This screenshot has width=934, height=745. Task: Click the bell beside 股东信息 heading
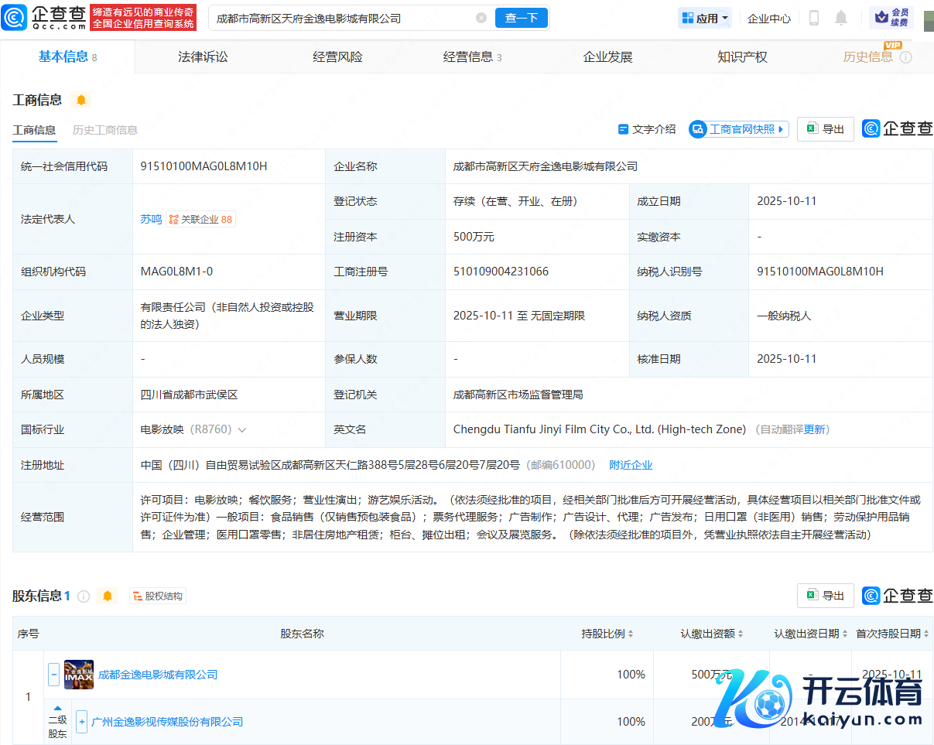point(108,596)
